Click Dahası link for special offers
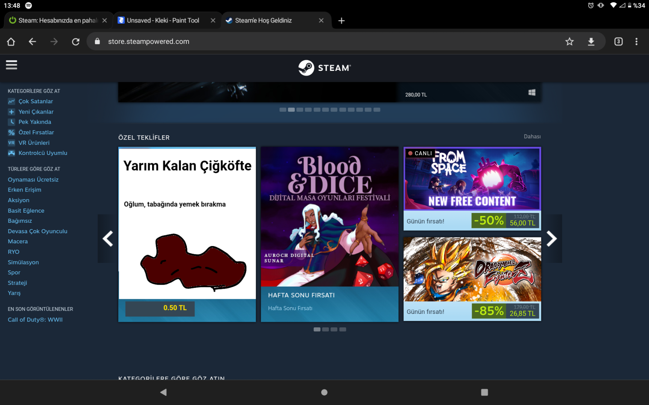 (x=532, y=136)
